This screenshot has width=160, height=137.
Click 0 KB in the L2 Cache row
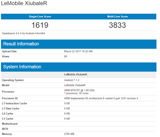(x=67, y=114)
